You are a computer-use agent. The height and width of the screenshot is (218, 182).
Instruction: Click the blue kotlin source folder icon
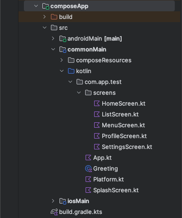[71, 71]
